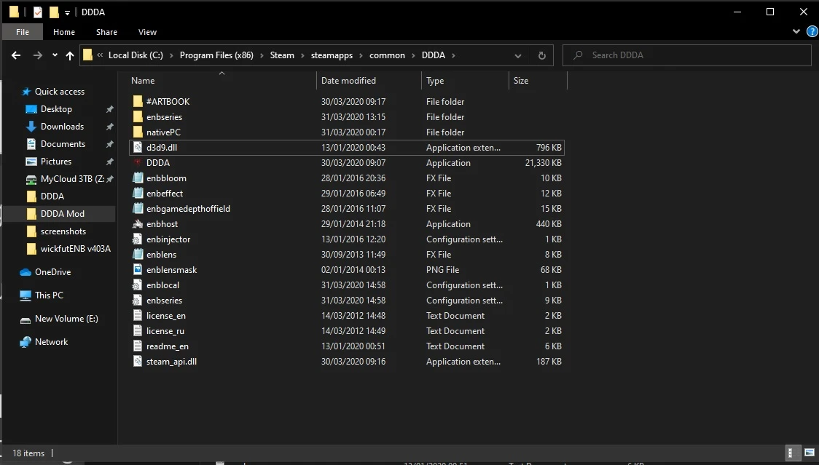Click Program Files (x86) breadcrumb

point(216,55)
